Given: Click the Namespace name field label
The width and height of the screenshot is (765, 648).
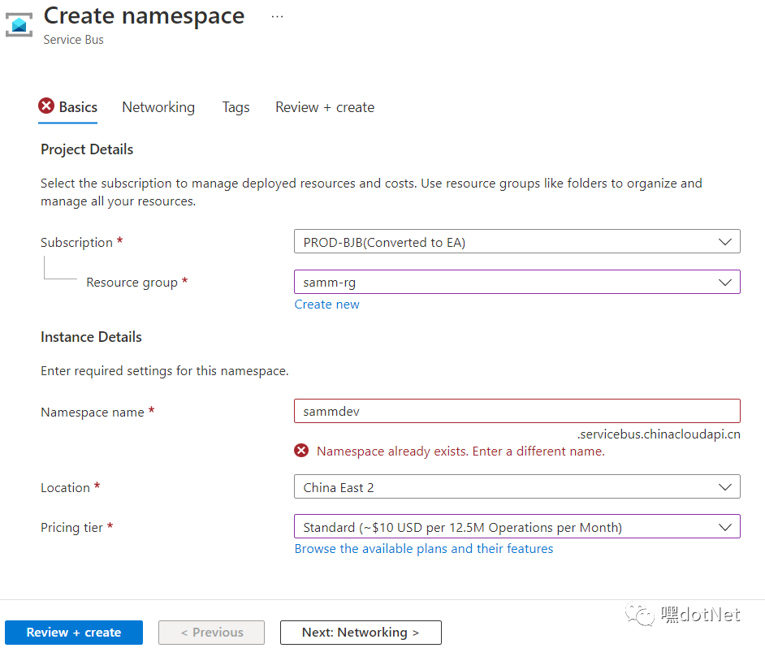Looking at the screenshot, I should (93, 413).
